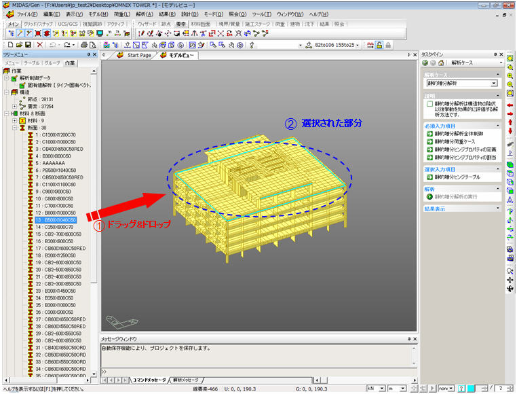Expand the 要素 : 37254 tree node
This screenshot has height=394, width=517.
(x=14, y=107)
